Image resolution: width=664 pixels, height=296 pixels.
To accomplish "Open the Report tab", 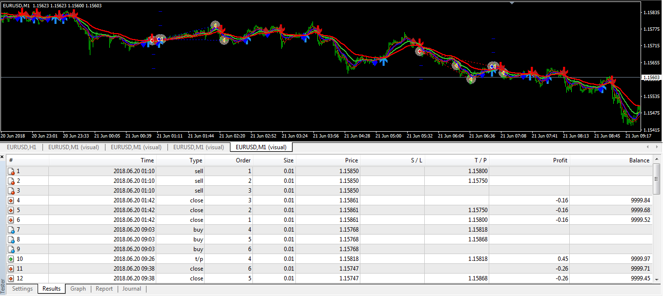I will pyautogui.click(x=104, y=289).
